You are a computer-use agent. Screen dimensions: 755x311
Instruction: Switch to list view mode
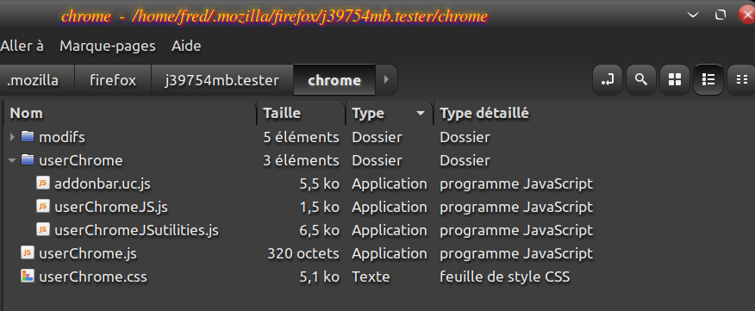point(708,80)
